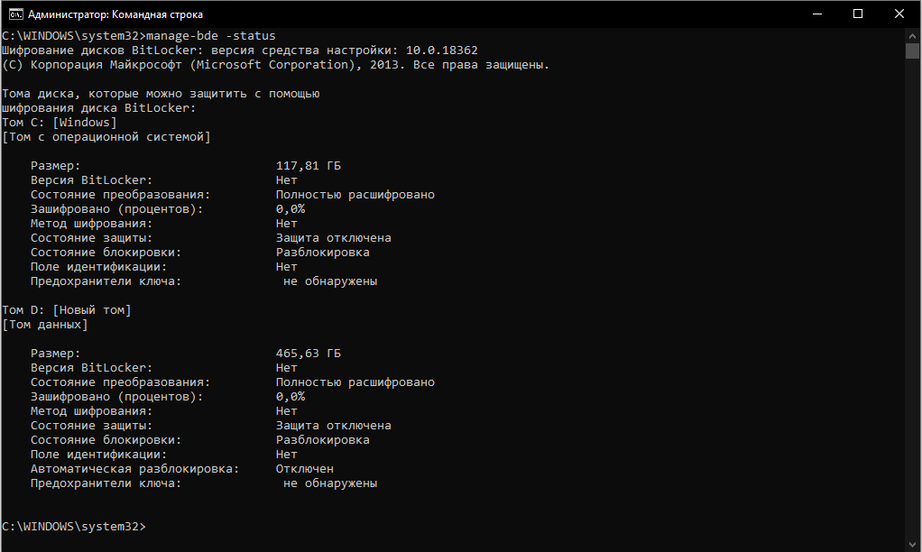The height and width of the screenshot is (552, 922).
Task: Close the Command Prompt window
Action: (899, 14)
